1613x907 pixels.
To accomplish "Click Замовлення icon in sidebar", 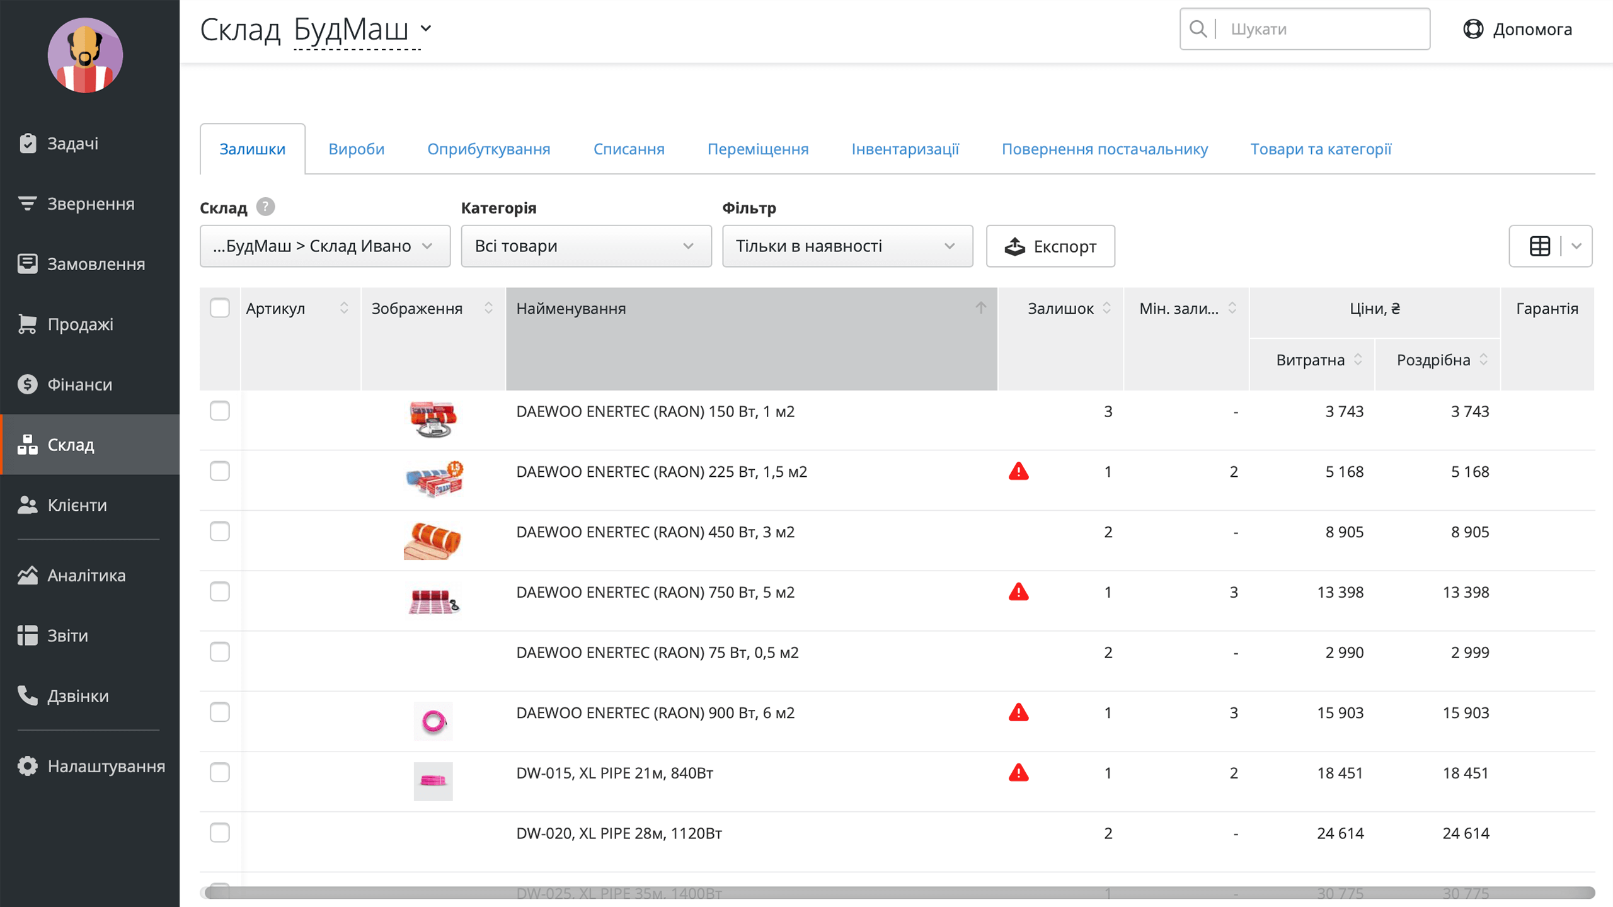I will coord(27,263).
